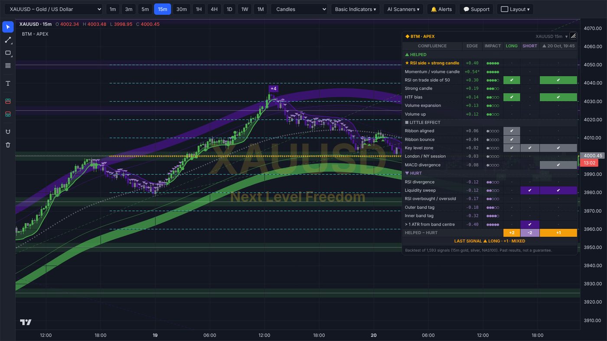Switch to 30m timeframe

tap(182, 9)
